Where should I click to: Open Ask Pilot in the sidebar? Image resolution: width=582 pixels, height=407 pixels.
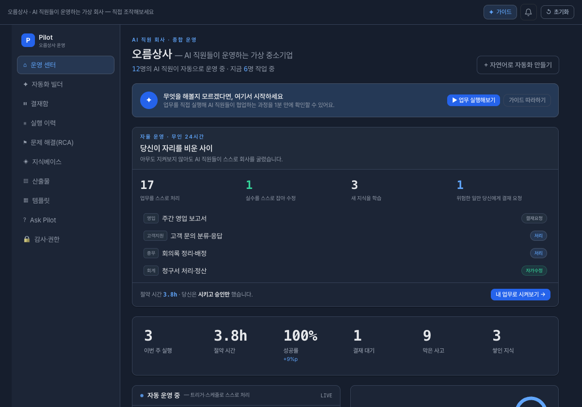(x=65, y=220)
